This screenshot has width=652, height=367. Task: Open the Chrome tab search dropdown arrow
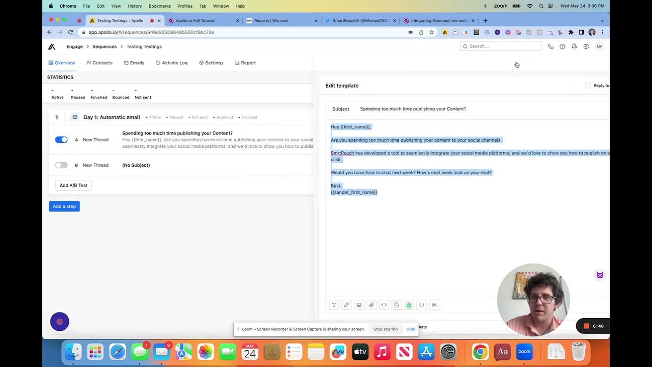(x=602, y=21)
